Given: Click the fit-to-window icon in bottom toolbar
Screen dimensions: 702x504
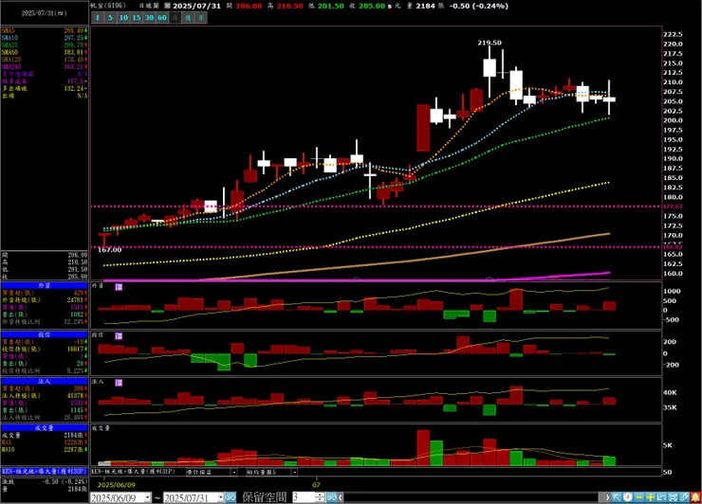Looking at the screenshot, I should click(x=673, y=497).
